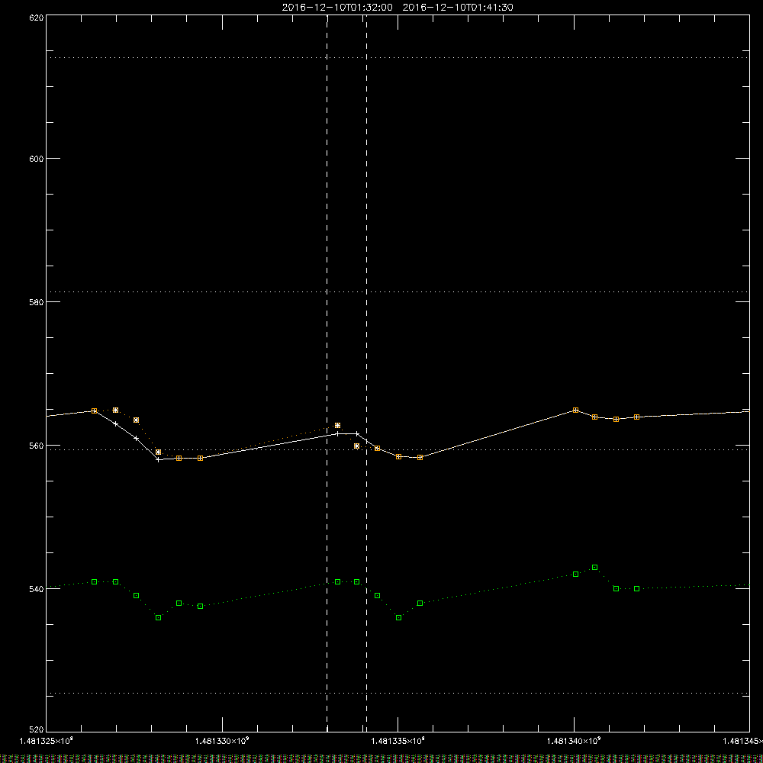Select the 520 y-axis label
Viewport: 763px width, 763px height.
[x=37, y=729]
